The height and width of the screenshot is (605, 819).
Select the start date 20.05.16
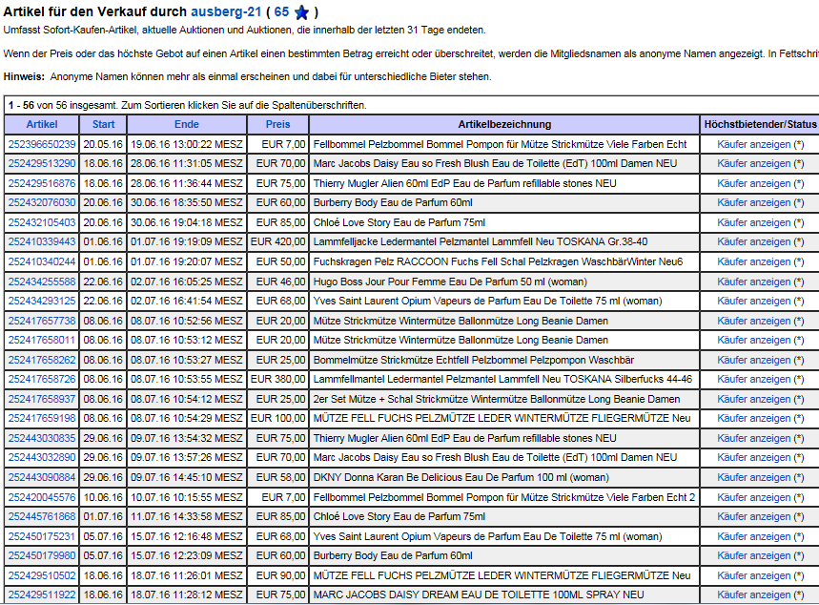[x=103, y=144]
